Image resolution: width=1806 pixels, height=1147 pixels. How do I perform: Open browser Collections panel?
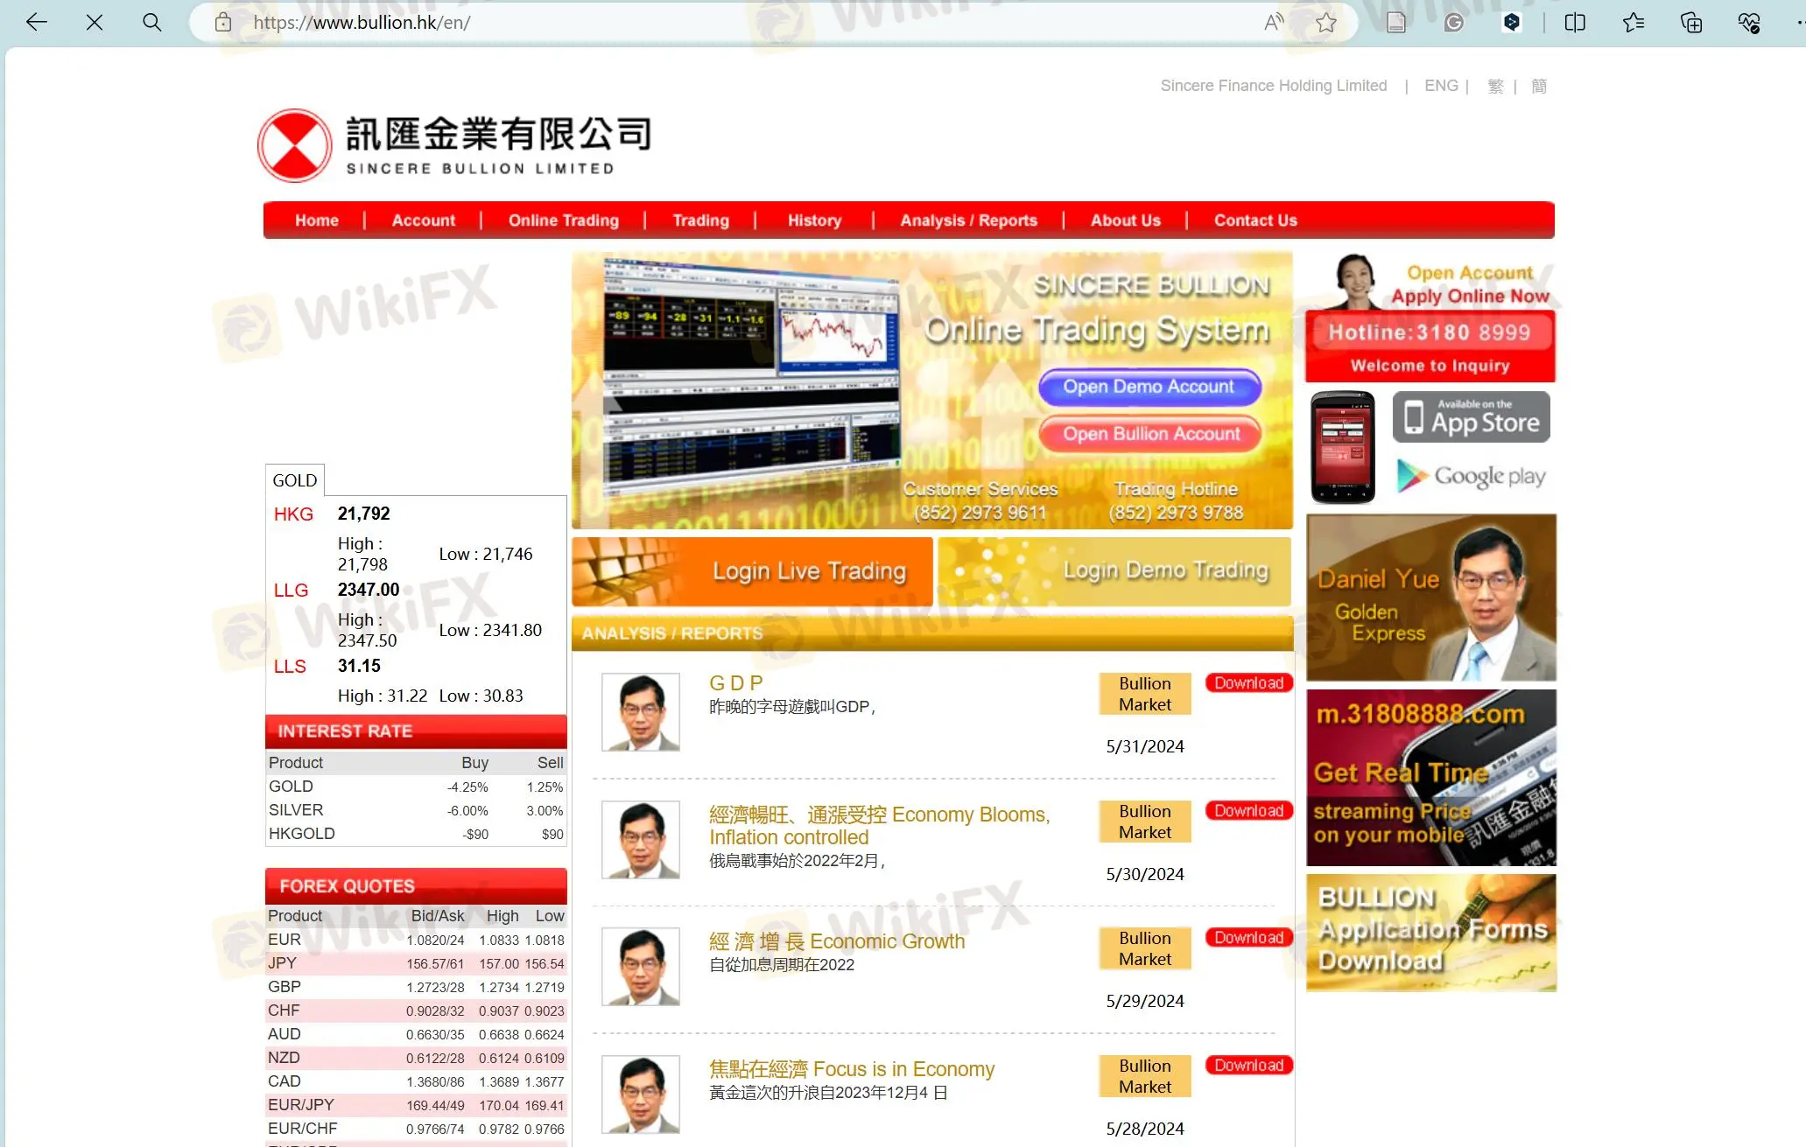coord(1690,23)
